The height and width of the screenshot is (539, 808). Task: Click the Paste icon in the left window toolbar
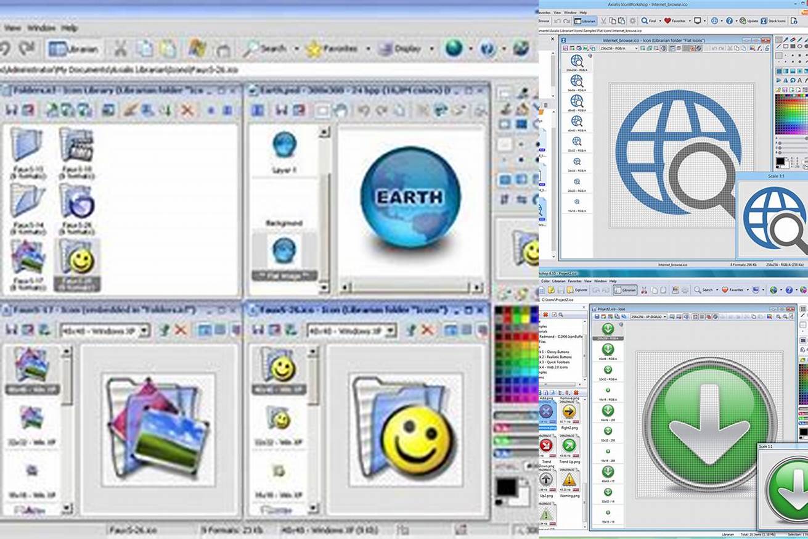coord(168,48)
